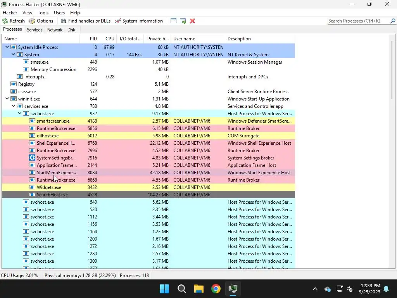Collapse the System process node

(14, 54)
